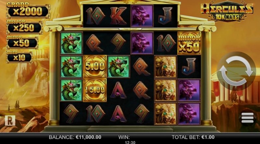Click the 15.00 gold coin symbol
The image size is (260, 144).
click(x=95, y=90)
